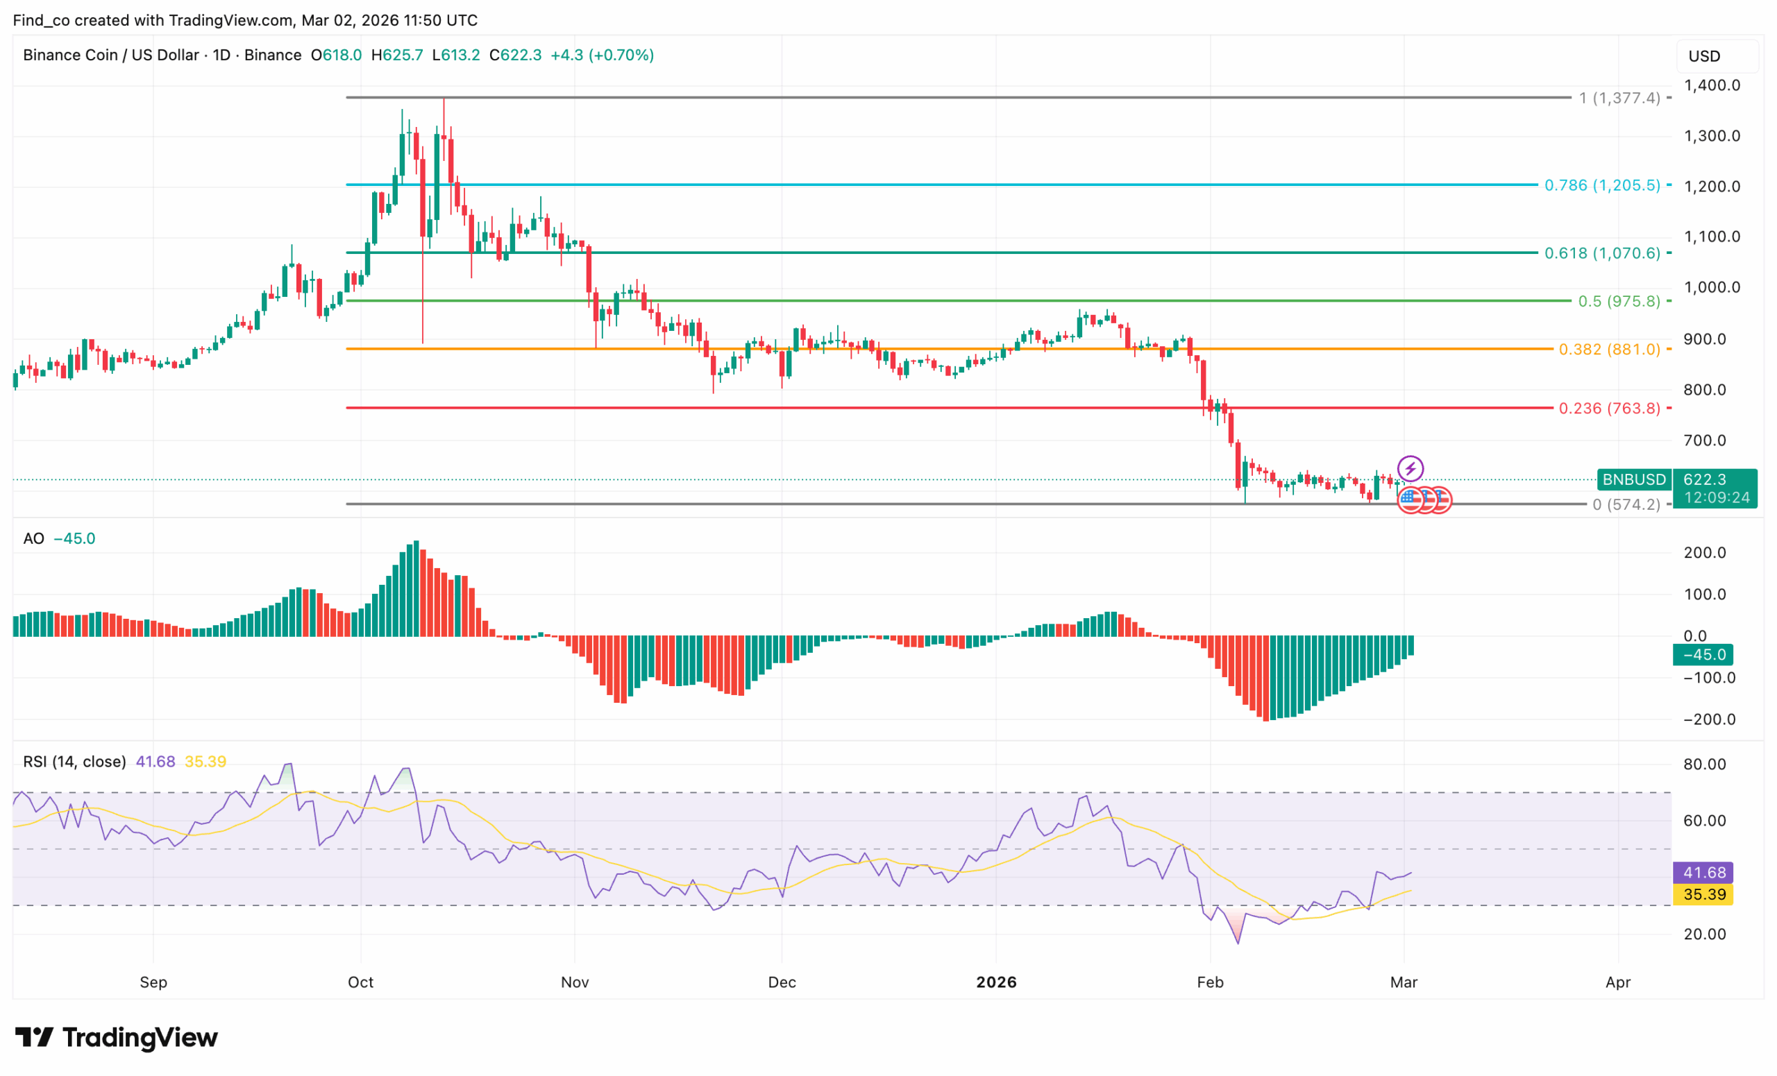Click the RSI value 41.68 in legend
The image size is (1777, 1076).
[155, 761]
